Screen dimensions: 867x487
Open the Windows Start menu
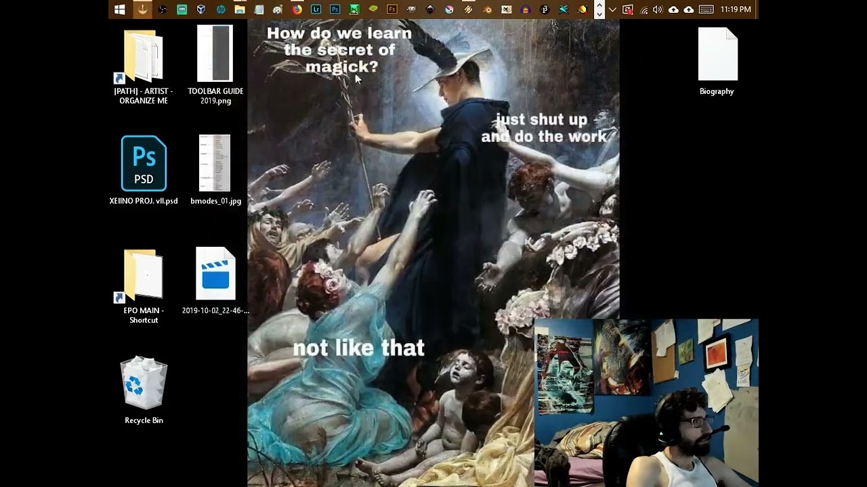click(x=120, y=9)
